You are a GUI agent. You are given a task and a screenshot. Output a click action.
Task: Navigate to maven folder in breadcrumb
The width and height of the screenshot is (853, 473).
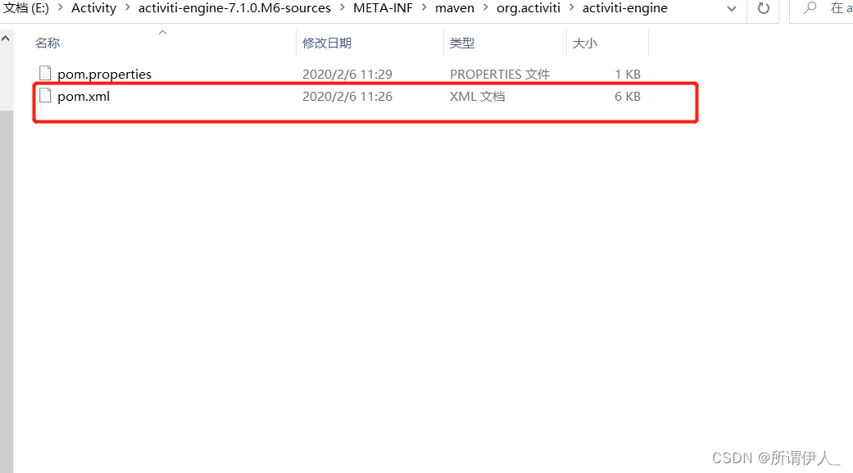(x=455, y=8)
